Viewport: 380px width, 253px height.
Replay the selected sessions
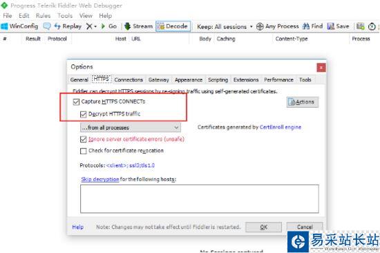pyautogui.click(x=68, y=26)
